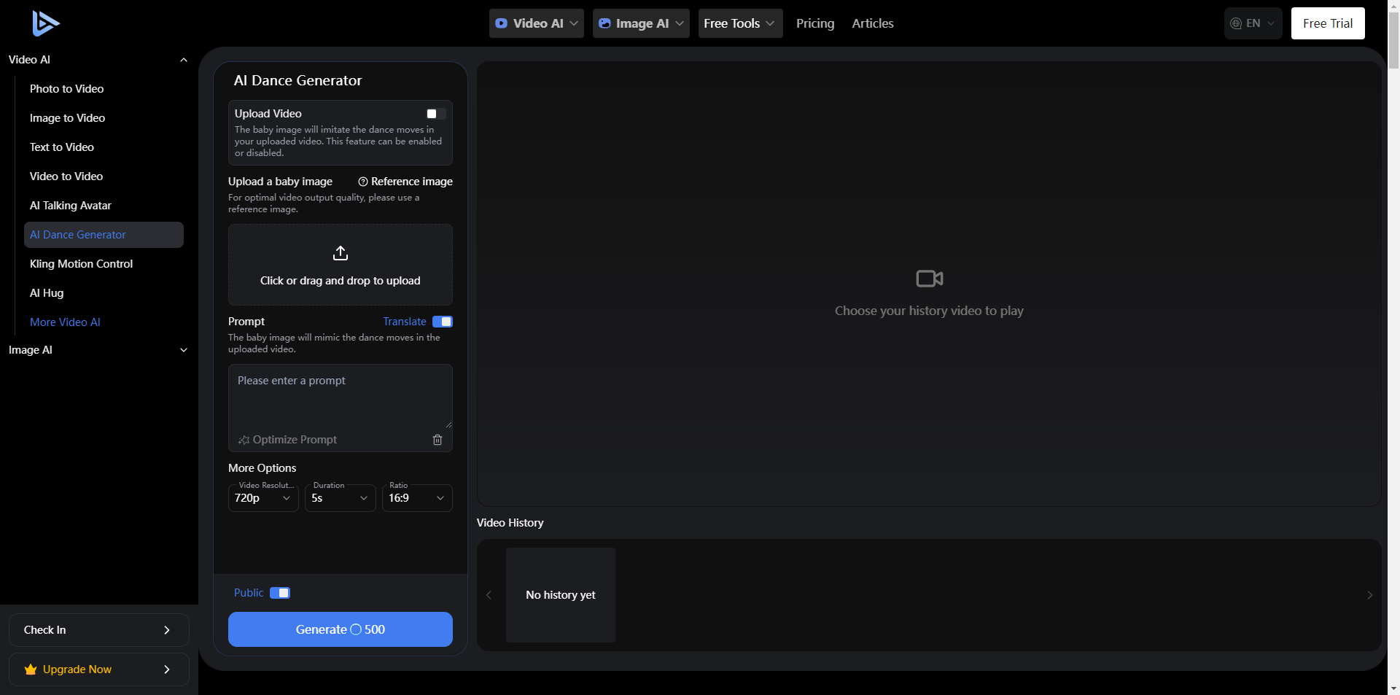This screenshot has height=695, width=1400.
Task: Open the Ratio dropdown showing 16:9
Action: tap(416, 498)
